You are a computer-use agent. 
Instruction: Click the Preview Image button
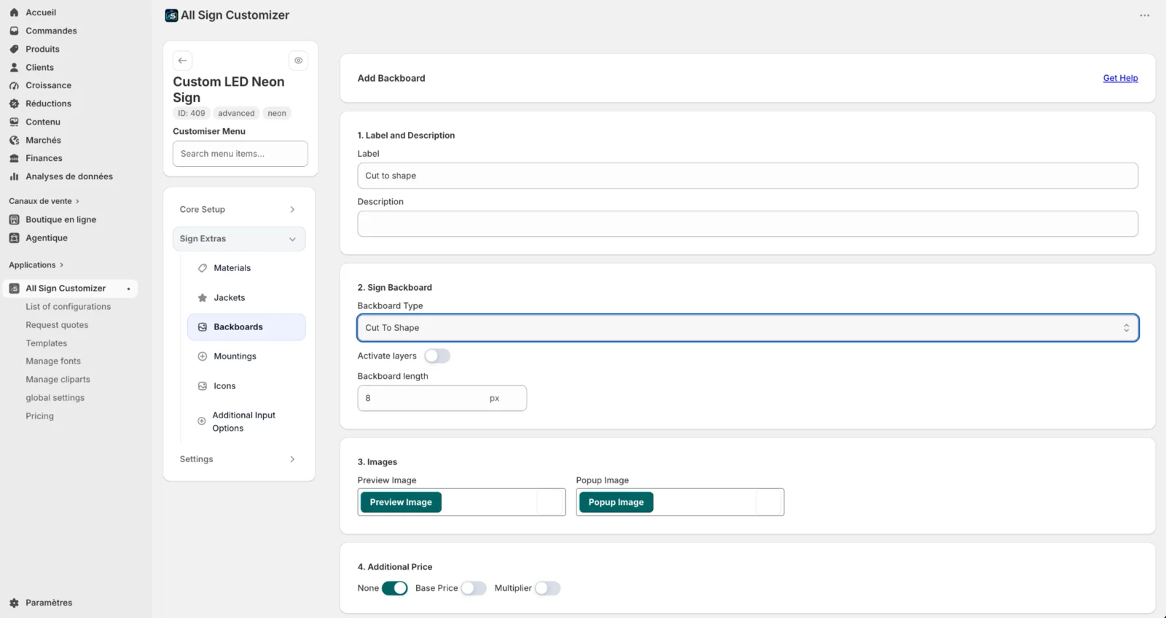pyautogui.click(x=401, y=502)
